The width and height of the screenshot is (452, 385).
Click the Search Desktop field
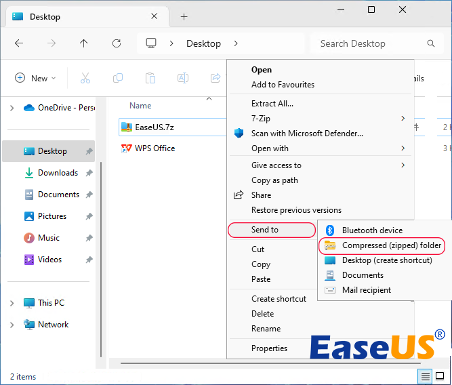coord(377,43)
